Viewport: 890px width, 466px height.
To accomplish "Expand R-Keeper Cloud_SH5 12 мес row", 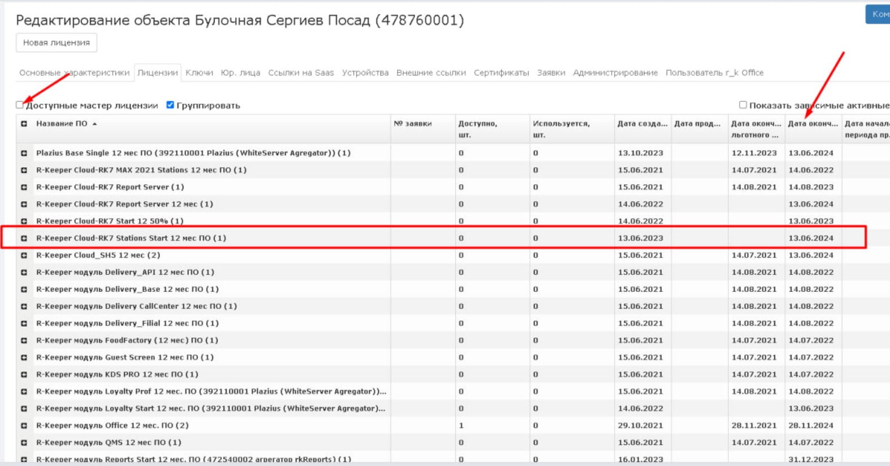I will coord(24,255).
